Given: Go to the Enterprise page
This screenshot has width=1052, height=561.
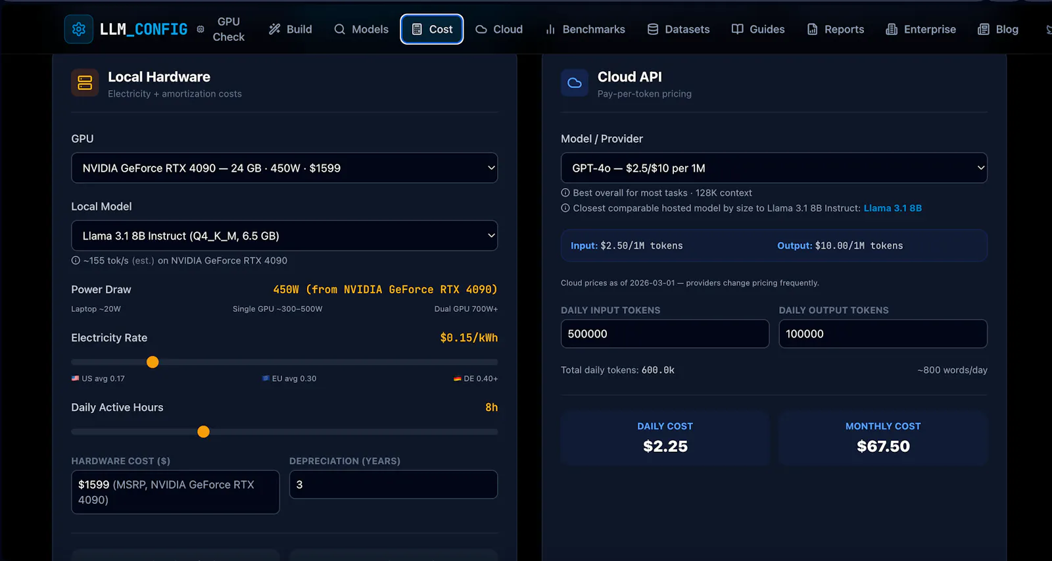Looking at the screenshot, I should pyautogui.click(x=920, y=29).
